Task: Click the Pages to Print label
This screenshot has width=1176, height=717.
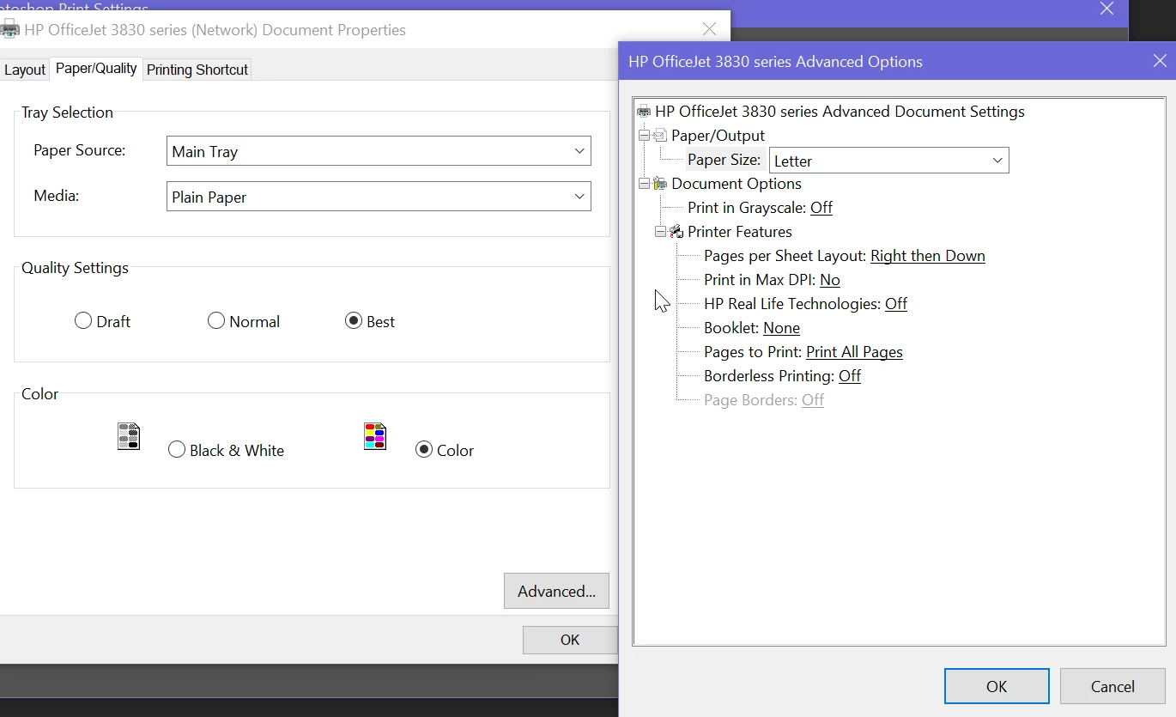Action: pos(753,352)
